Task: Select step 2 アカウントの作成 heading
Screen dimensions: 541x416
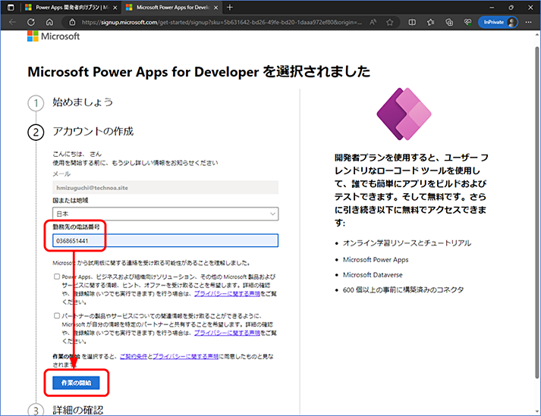Action: [x=93, y=131]
